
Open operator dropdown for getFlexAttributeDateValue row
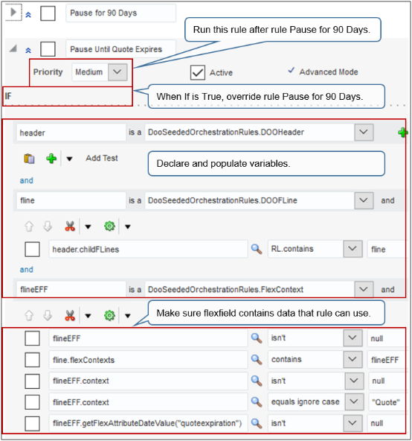click(x=353, y=423)
